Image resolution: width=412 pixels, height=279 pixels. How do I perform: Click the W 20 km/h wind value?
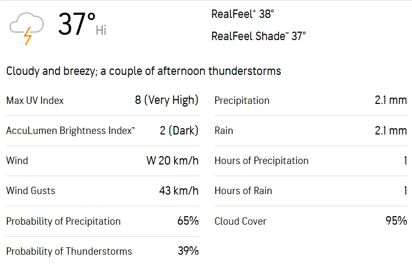tap(172, 160)
